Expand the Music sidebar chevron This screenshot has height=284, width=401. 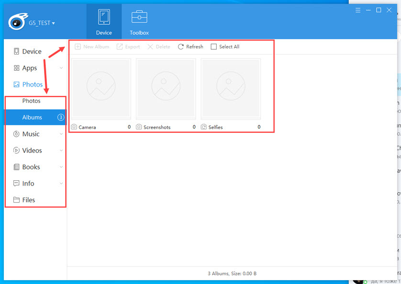click(x=61, y=134)
